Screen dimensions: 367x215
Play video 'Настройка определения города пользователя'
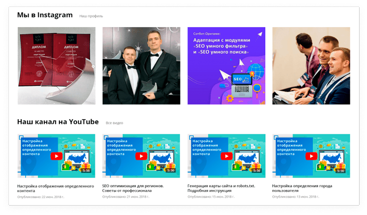311,156
